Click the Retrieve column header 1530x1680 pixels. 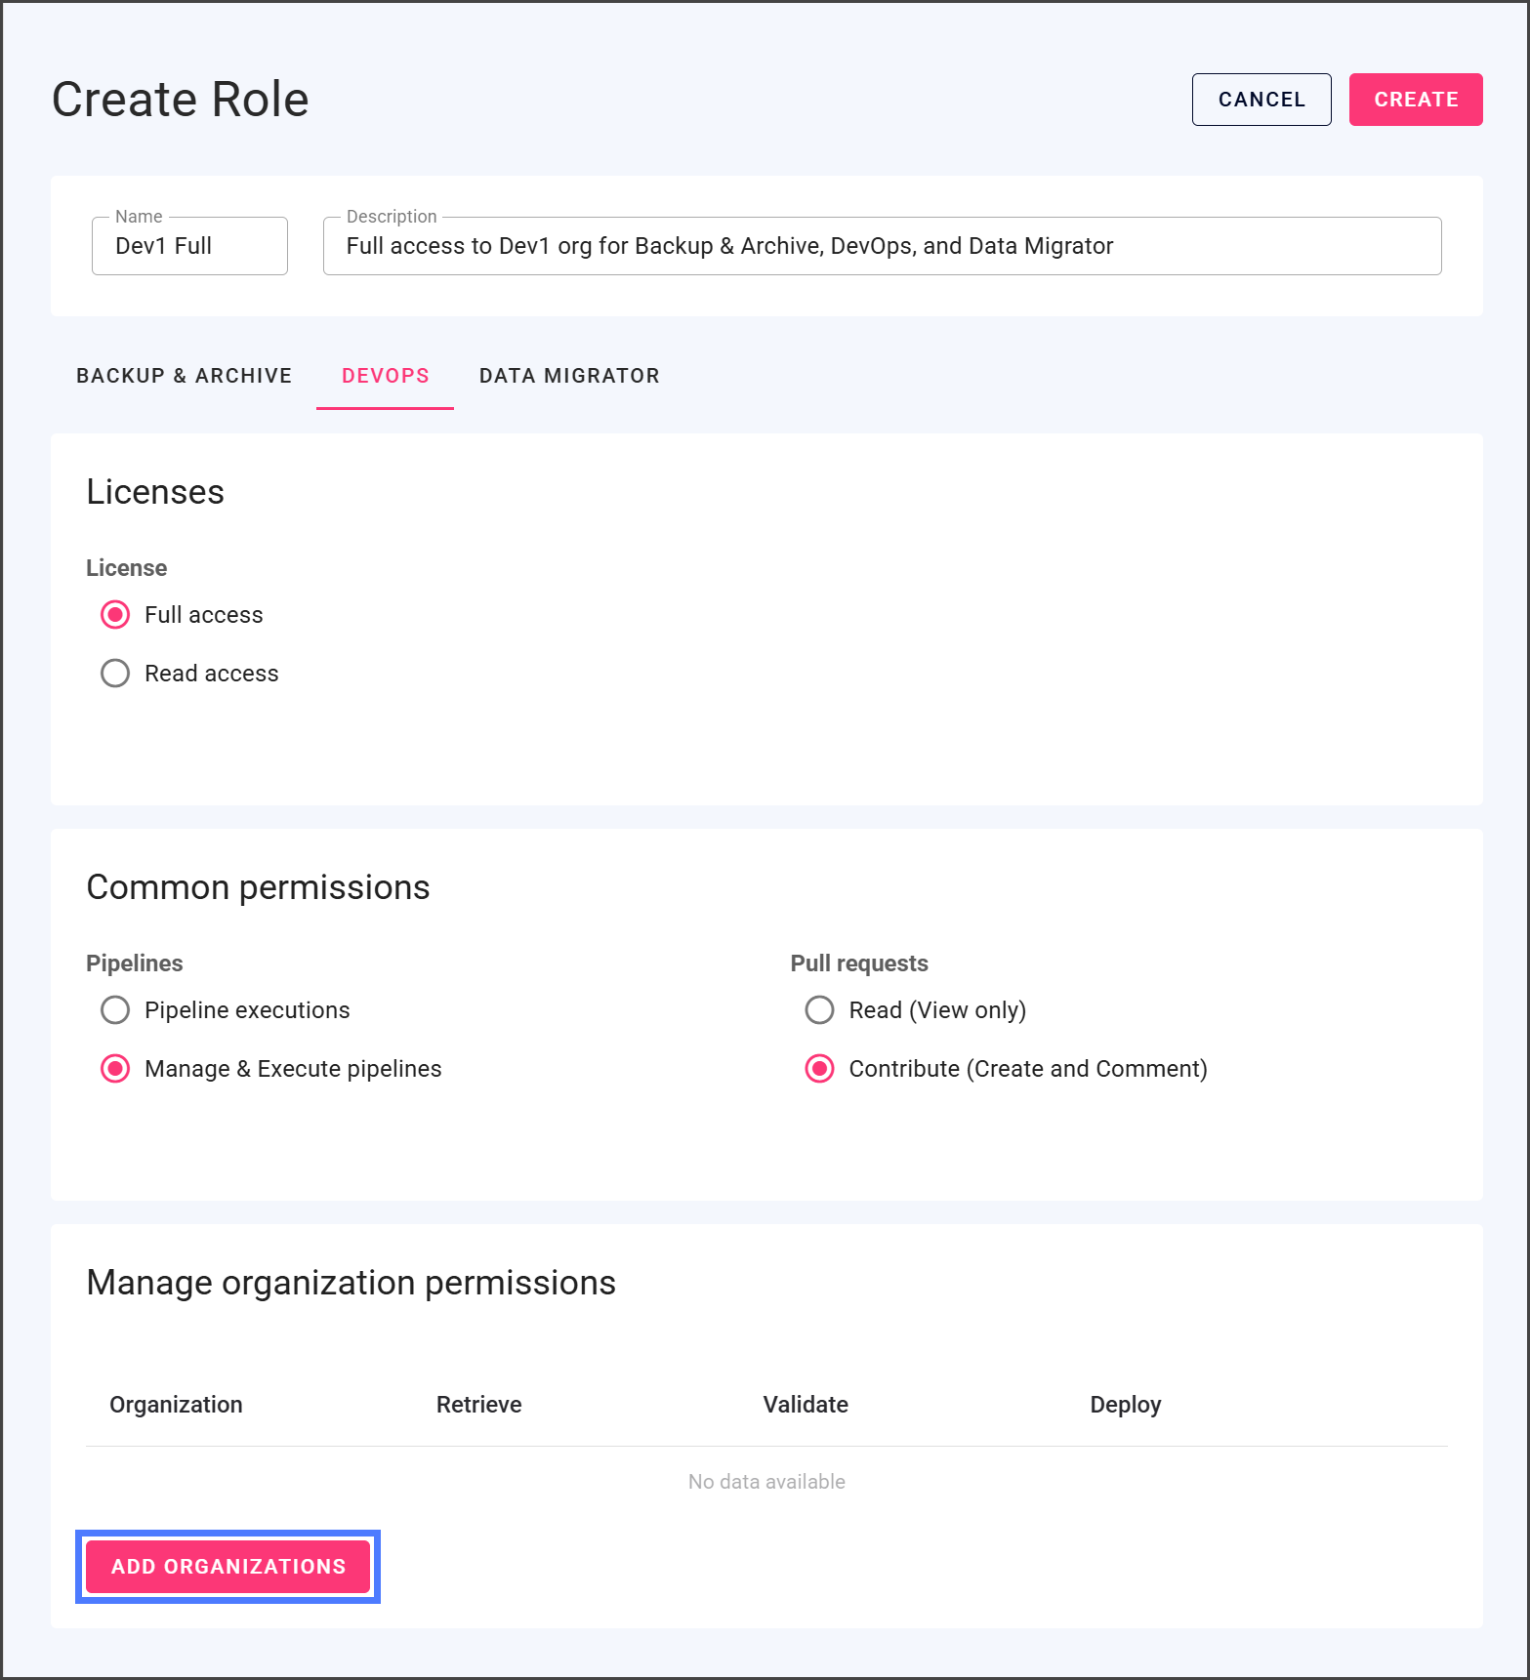(x=478, y=1405)
